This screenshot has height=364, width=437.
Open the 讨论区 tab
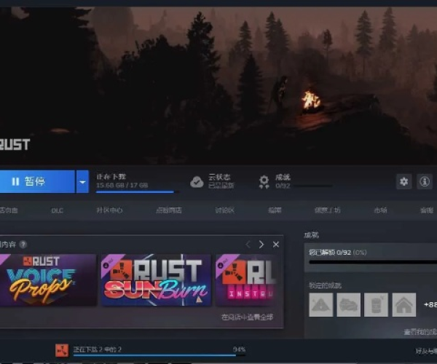(x=224, y=210)
